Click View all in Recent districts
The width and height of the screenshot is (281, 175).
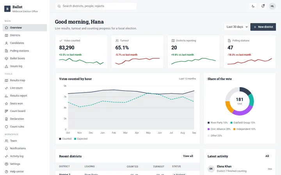point(188,156)
